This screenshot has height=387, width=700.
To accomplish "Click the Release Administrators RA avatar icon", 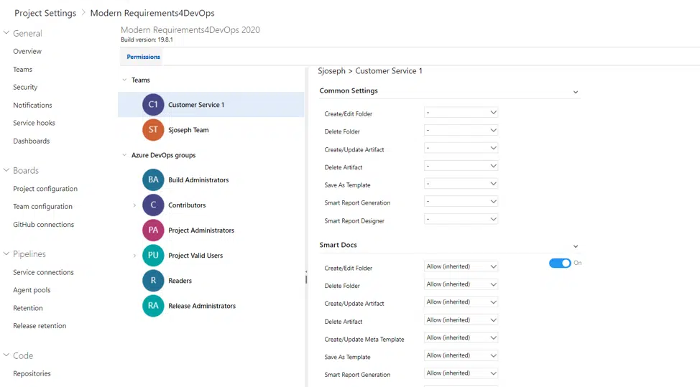I will pos(153,306).
